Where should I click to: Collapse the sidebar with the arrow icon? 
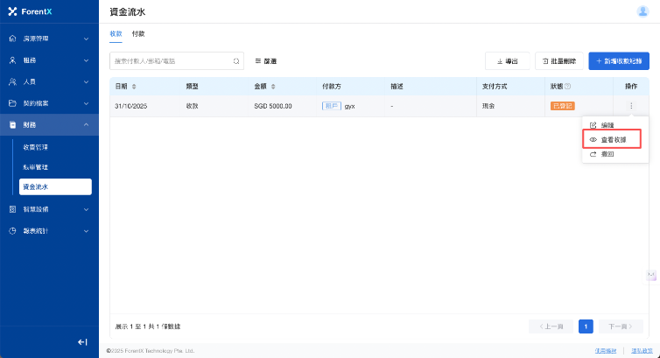pos(82,341)
